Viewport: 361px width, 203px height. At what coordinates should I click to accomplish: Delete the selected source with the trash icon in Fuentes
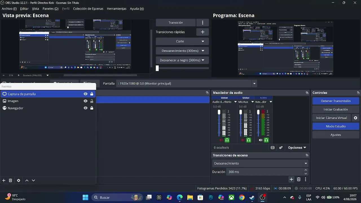(10, 180)
